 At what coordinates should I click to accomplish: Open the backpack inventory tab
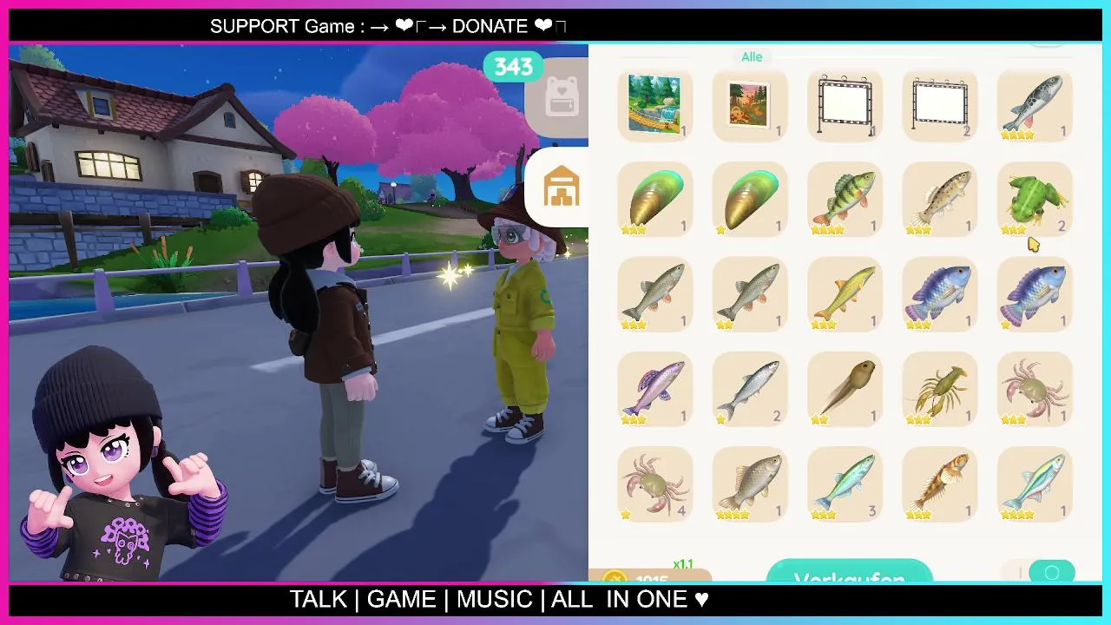click(561, 96)
